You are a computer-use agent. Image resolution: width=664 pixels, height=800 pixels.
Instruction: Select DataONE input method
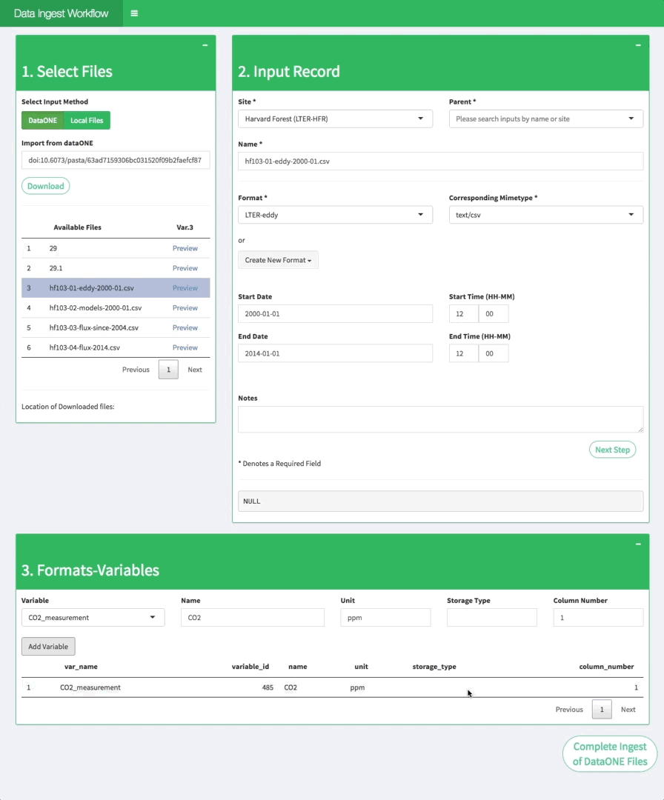[x=42, y=120]
